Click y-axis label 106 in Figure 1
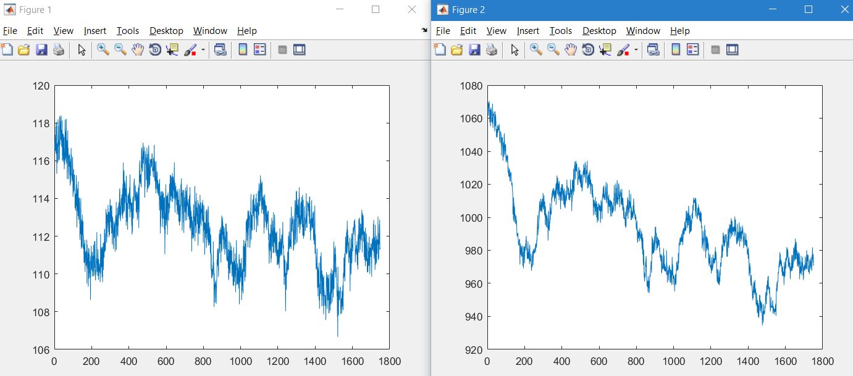The image size is (853, 376). tap(41, 349)
